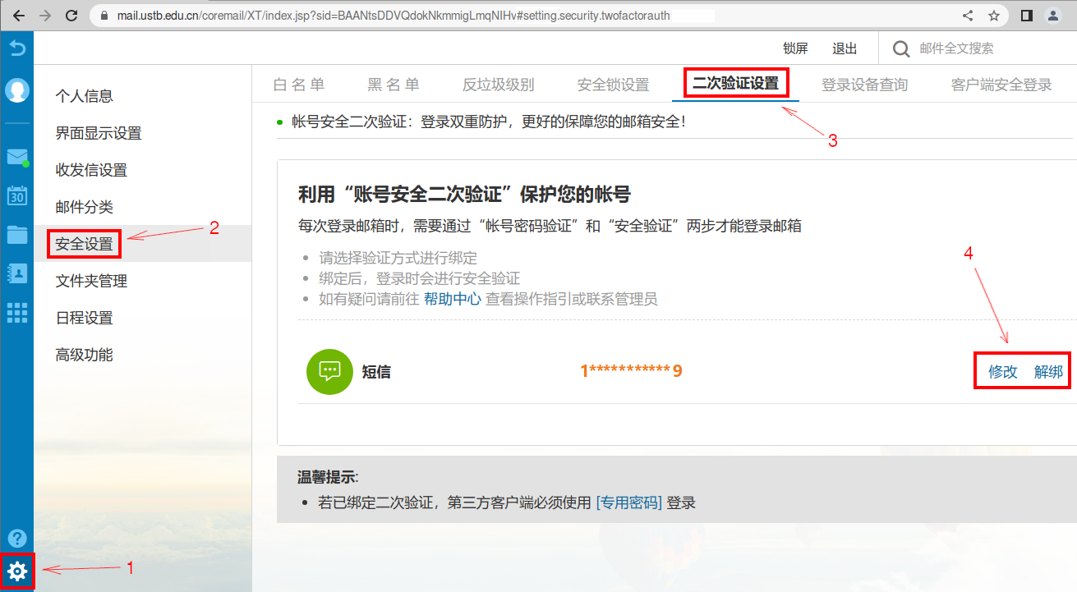1077x592 pixels.
Task: Open the 帮助中心 help center link
Action: tap(452, 299)
